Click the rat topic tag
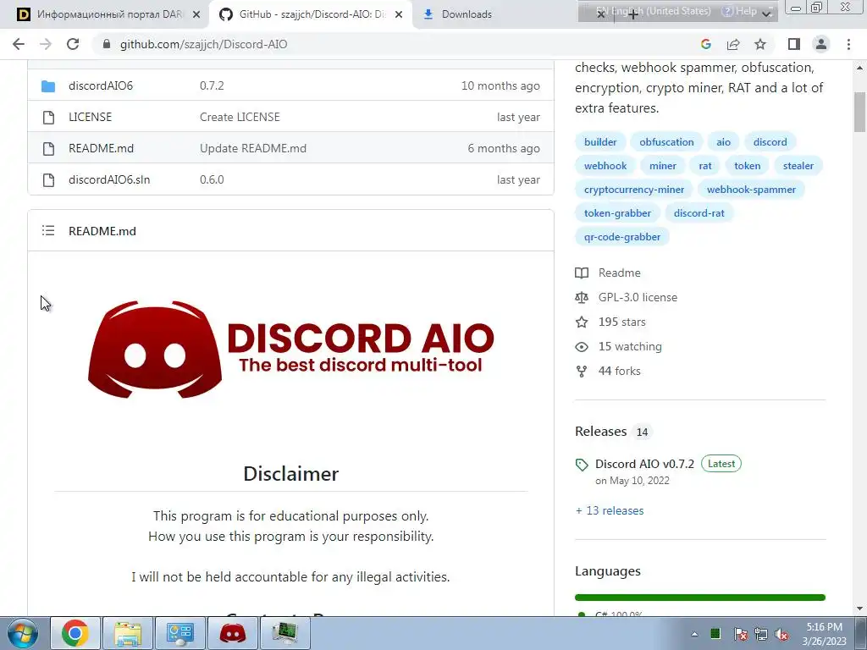Viewport: 867px width, 650px height. coord(705,166)
